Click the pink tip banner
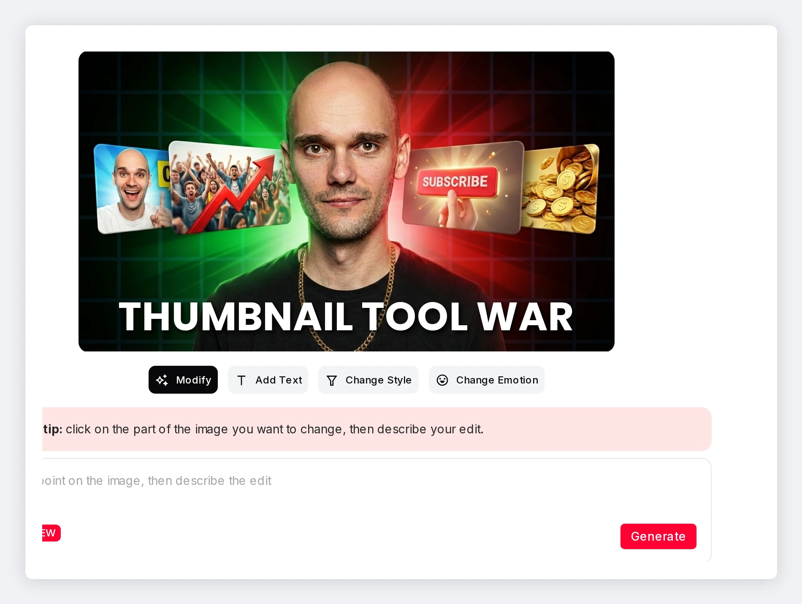Viewport: 802px width, 604px height. coord(377,429)
